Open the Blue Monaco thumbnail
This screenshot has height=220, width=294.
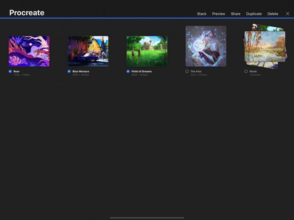pos(88,51)
